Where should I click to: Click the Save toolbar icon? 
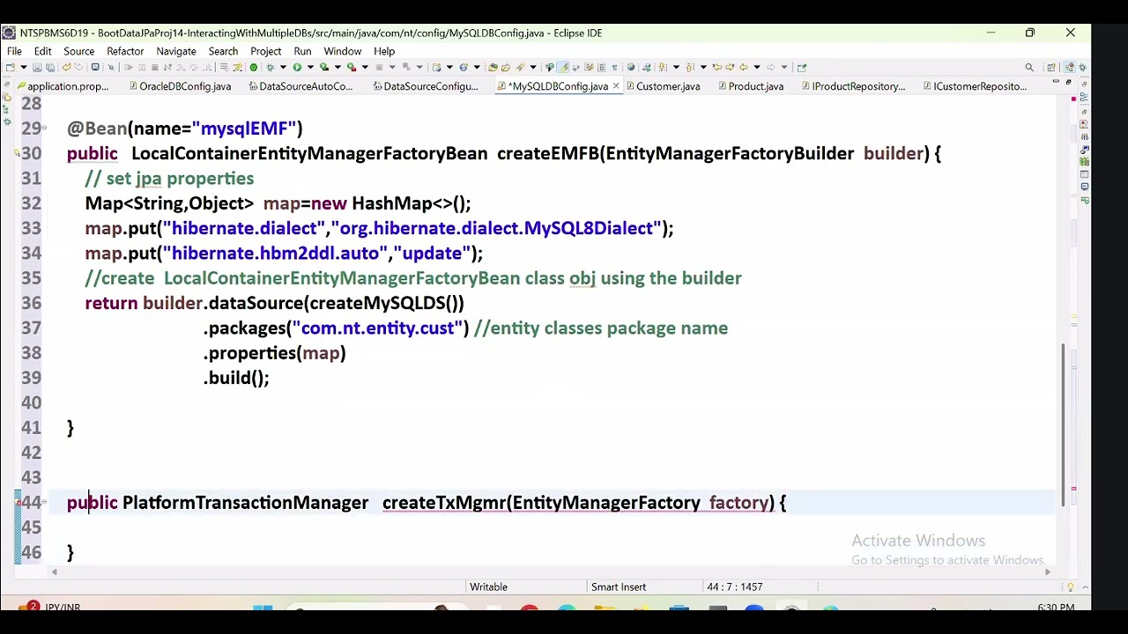[37, 67]
